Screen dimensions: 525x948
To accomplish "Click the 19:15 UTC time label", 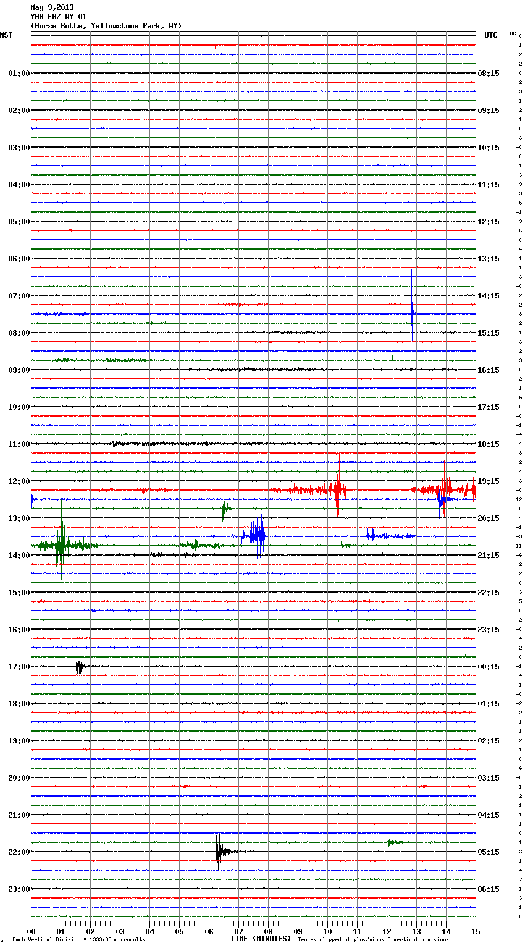I will tap(489, 481).
